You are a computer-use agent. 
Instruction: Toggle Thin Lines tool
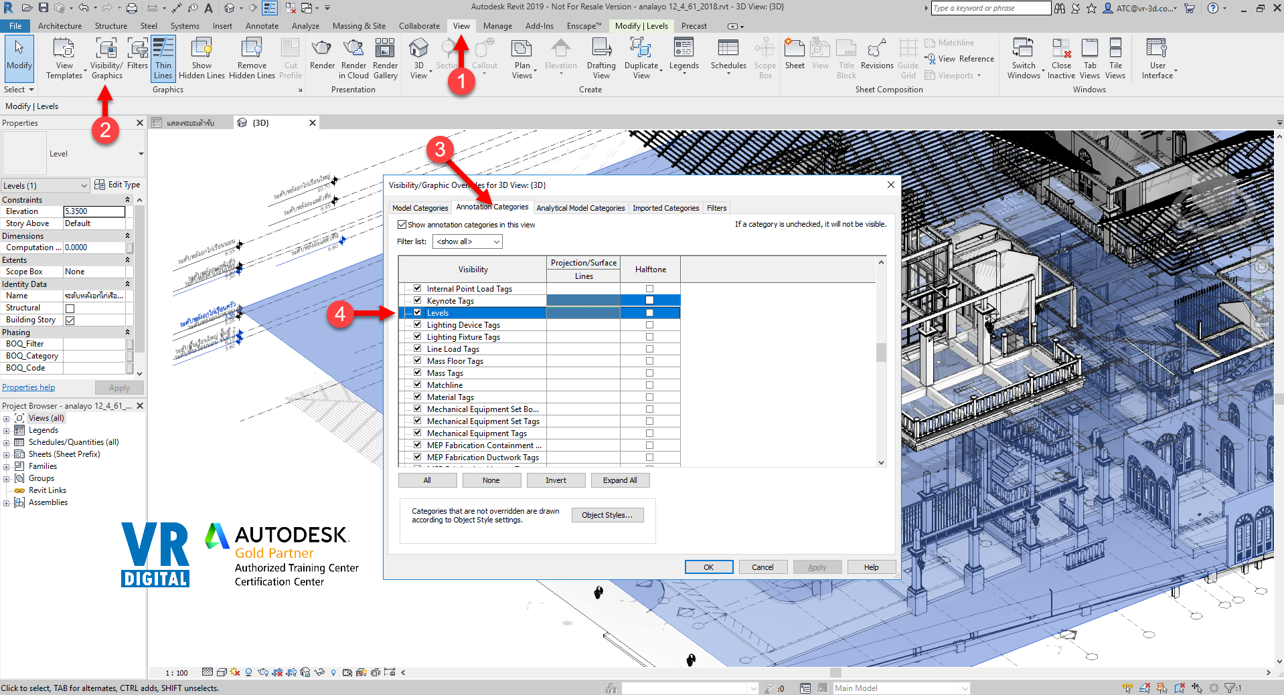coord(163,58)
